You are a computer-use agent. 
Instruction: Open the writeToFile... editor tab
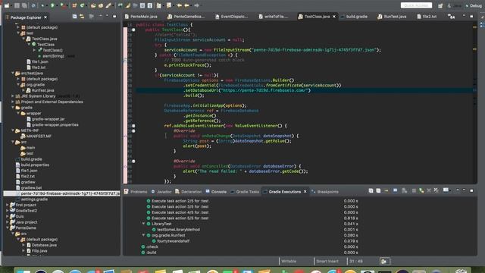click(274, 17)
